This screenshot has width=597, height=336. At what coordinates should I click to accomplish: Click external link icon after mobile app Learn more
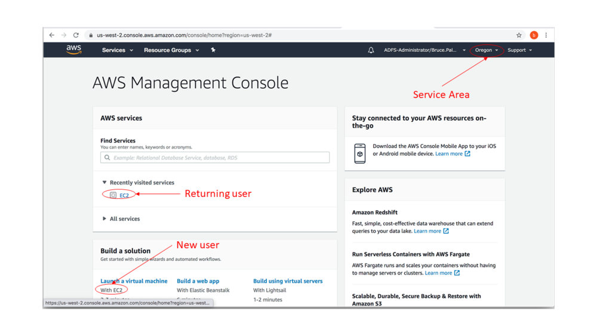point(467,154)
